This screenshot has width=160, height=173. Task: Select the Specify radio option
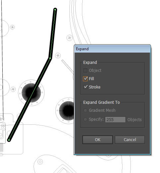(85, 119)
